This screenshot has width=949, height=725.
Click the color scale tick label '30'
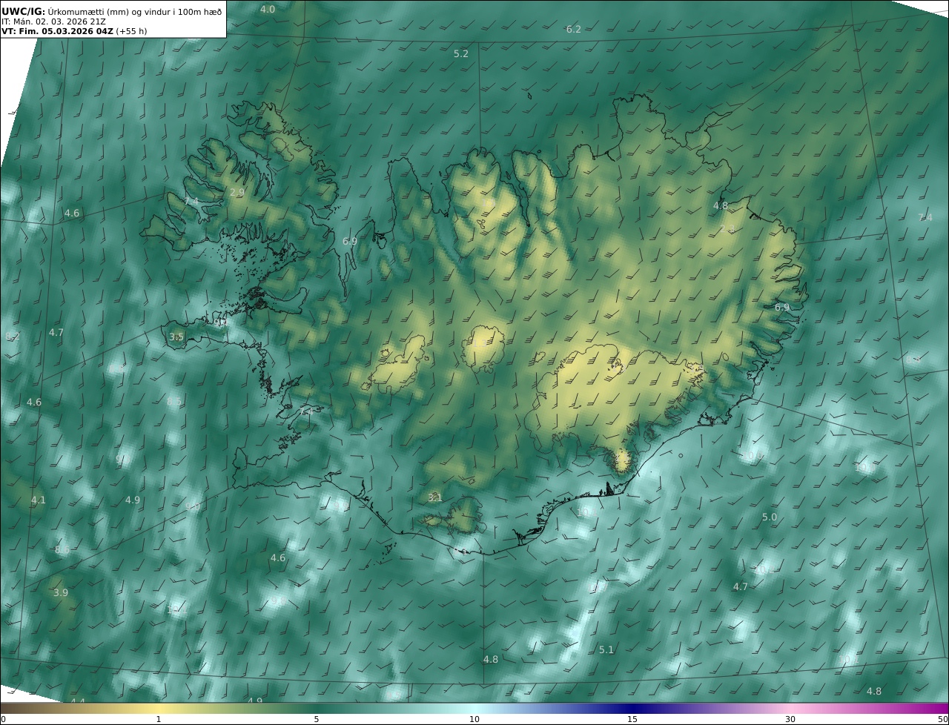790,720
